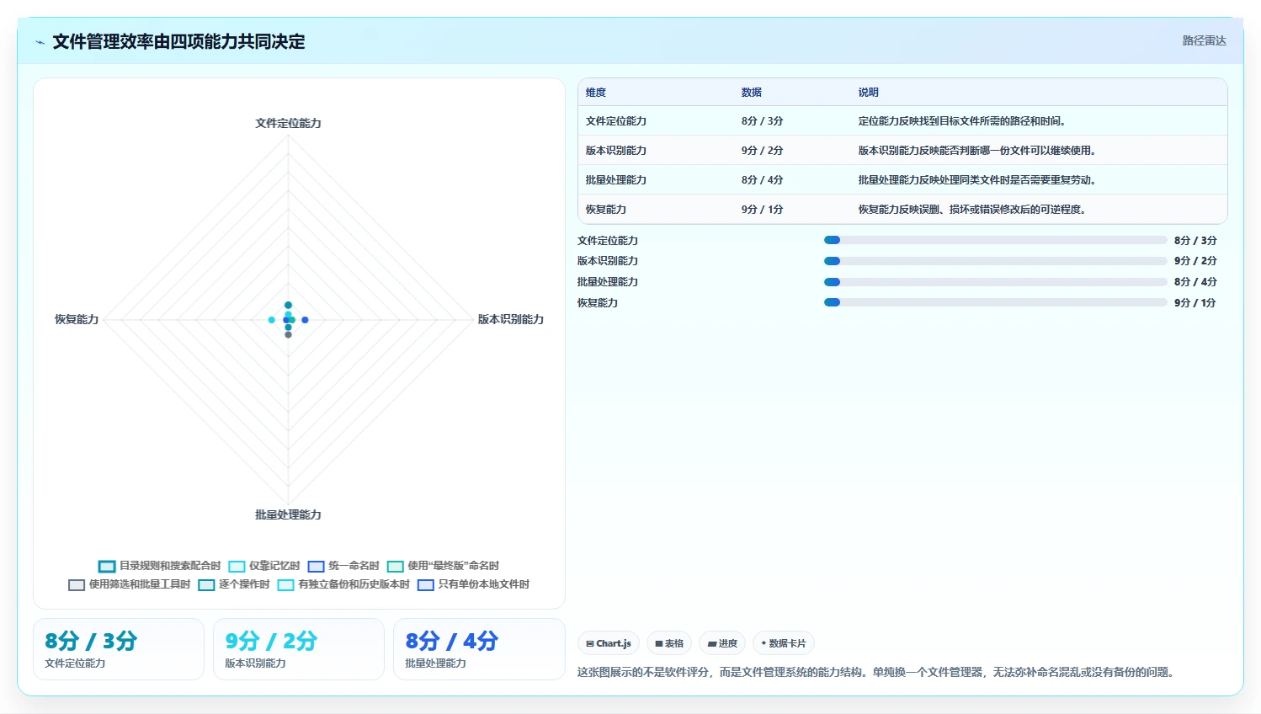The image size is (1261, 714).
Task: Click the footnote text about 能力结构
Action: click(x=875, y=672)
